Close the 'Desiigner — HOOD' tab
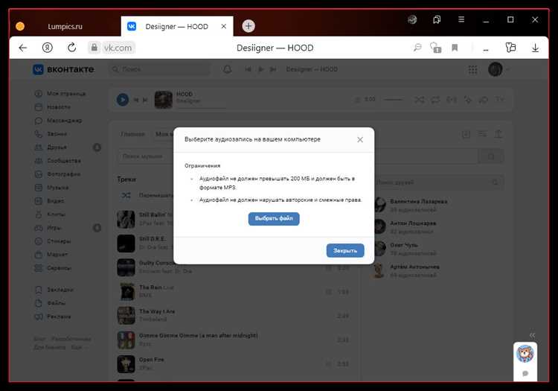558x391 pixels. 224,26
